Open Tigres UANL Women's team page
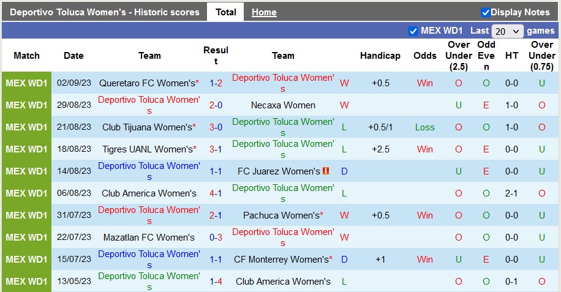Viewport: 561px width, 292px height. pos(147,149)
